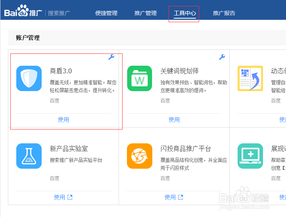Image resolution: width=286 pixels, height=217 pixels.
Task: Open the 推广报告 tab
Action: tap(224, 13)
